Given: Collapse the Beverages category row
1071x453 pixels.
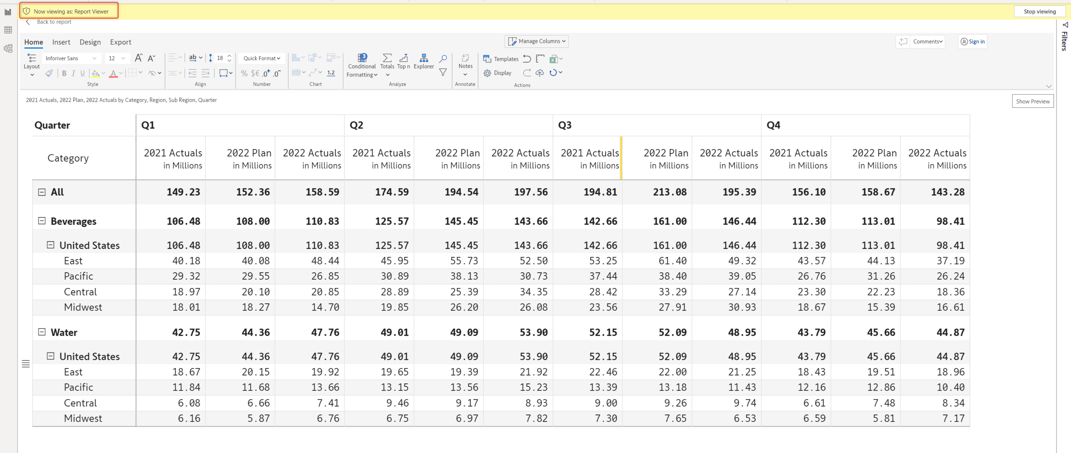Looking at the screenshot, I should tap(41, 221).
